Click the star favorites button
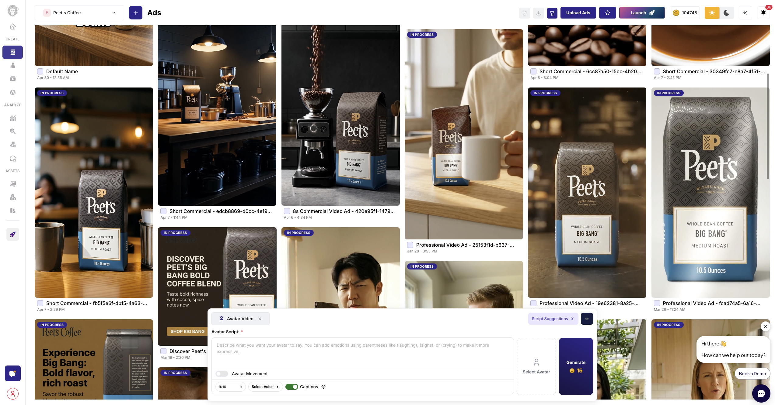 (x=608, y=13)
